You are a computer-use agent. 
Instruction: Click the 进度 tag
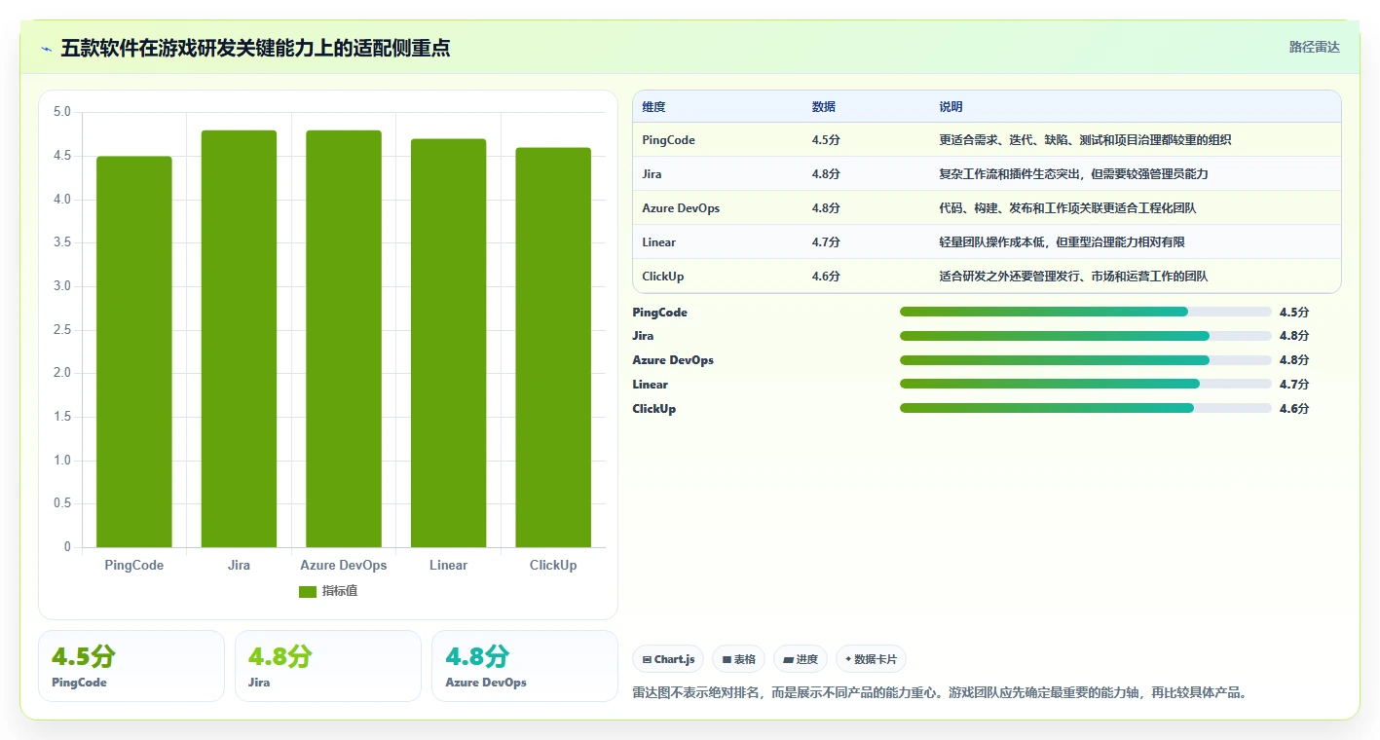[x=801, y=659]
